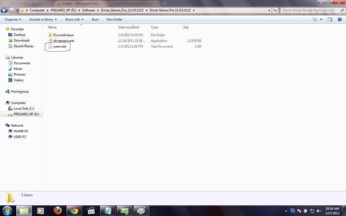This screenshot has height=216, width=346.
Task: Expand the address bar previous locations dropdown
Action: pyautogui.click(x=269, y=10)
